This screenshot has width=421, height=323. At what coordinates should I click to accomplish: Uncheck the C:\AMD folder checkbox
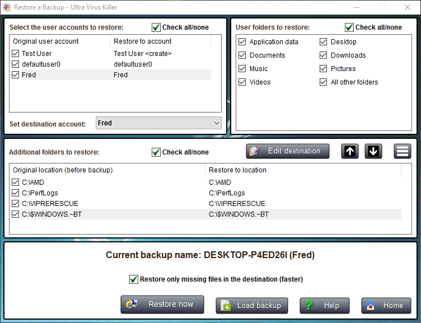click(16, 182)
